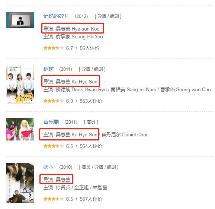Open the 音乐剧 movie title link
The image size is (215, 209).
(x=51, y=122)
